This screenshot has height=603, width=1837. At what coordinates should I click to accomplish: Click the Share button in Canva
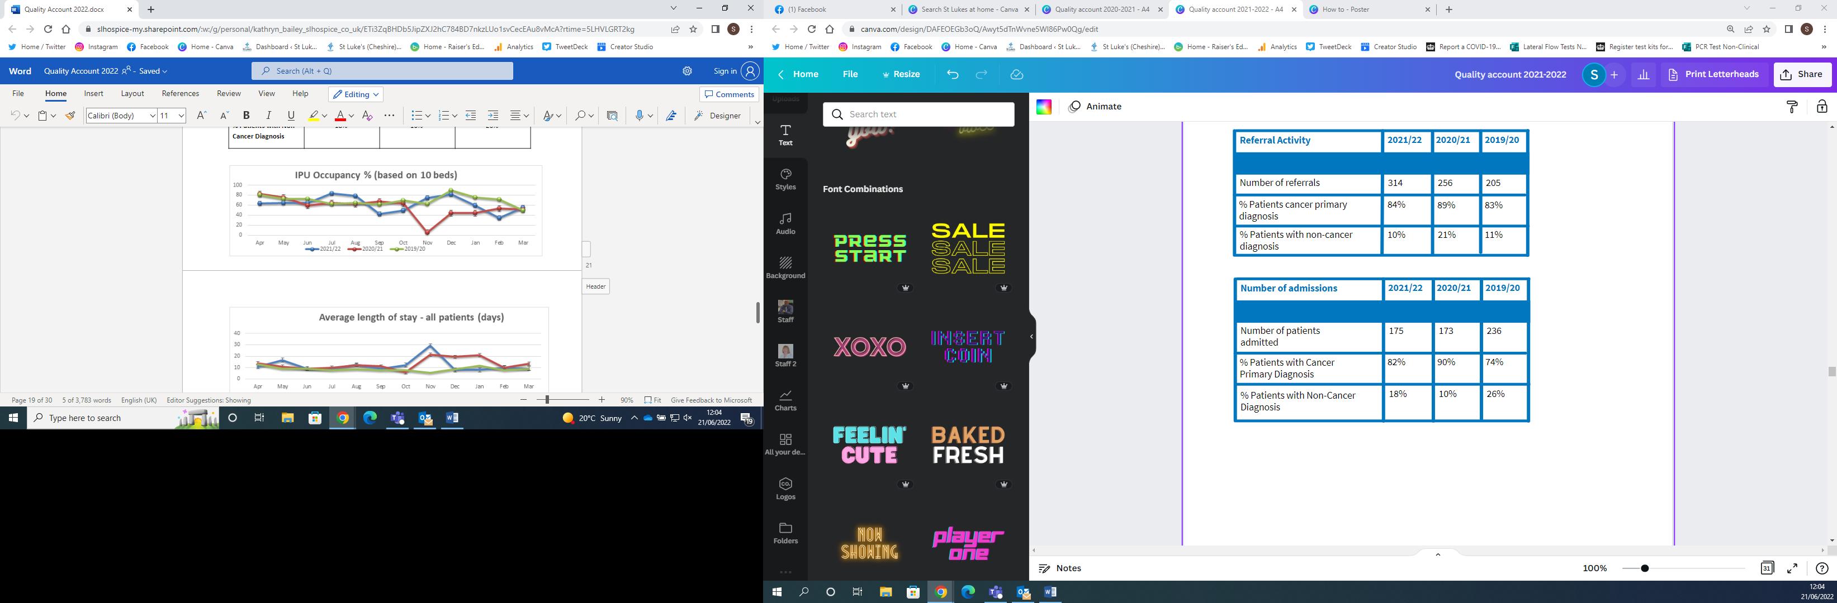pyautogui.click(x=1801, y=74)
